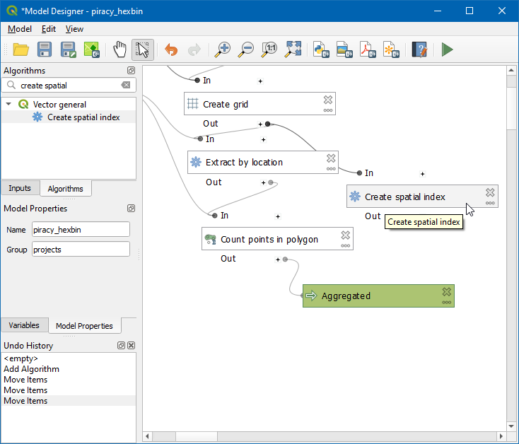Export model as Python script

[x=321, y=49]
